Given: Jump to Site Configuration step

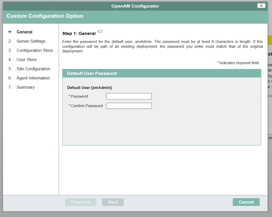Looking at the screenshot, I should [x=33, y=69].
